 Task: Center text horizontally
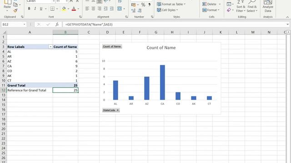[93, 9]
